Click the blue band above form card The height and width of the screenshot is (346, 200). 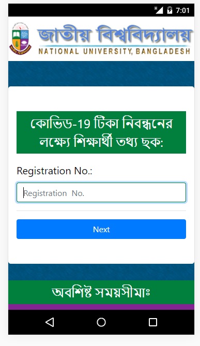coord(101,74)
